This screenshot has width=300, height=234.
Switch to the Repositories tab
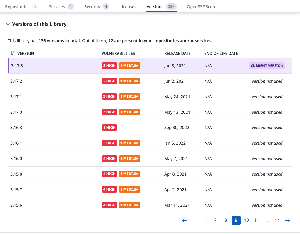coord(17,6)
